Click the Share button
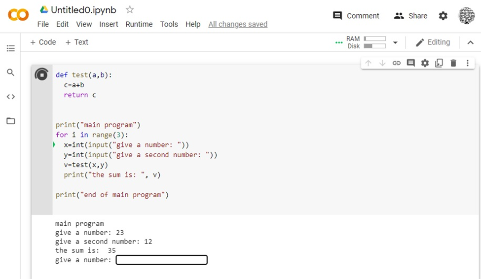 pos(410,16)
